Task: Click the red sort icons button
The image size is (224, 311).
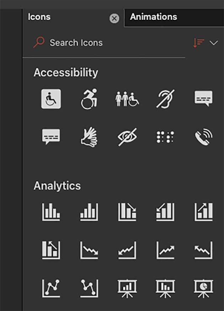Action: click(198, 43)
